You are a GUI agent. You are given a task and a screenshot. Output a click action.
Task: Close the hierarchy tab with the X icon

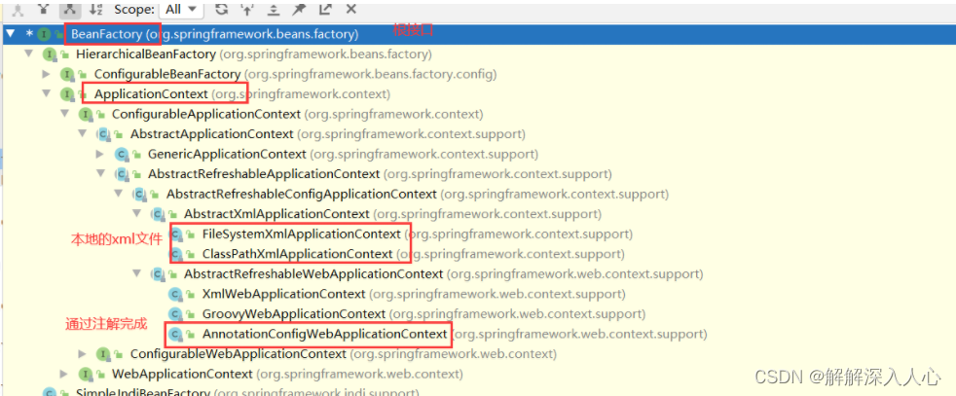pos(350,8)
